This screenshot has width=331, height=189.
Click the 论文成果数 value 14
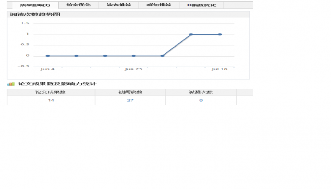(x=51, y=100)
